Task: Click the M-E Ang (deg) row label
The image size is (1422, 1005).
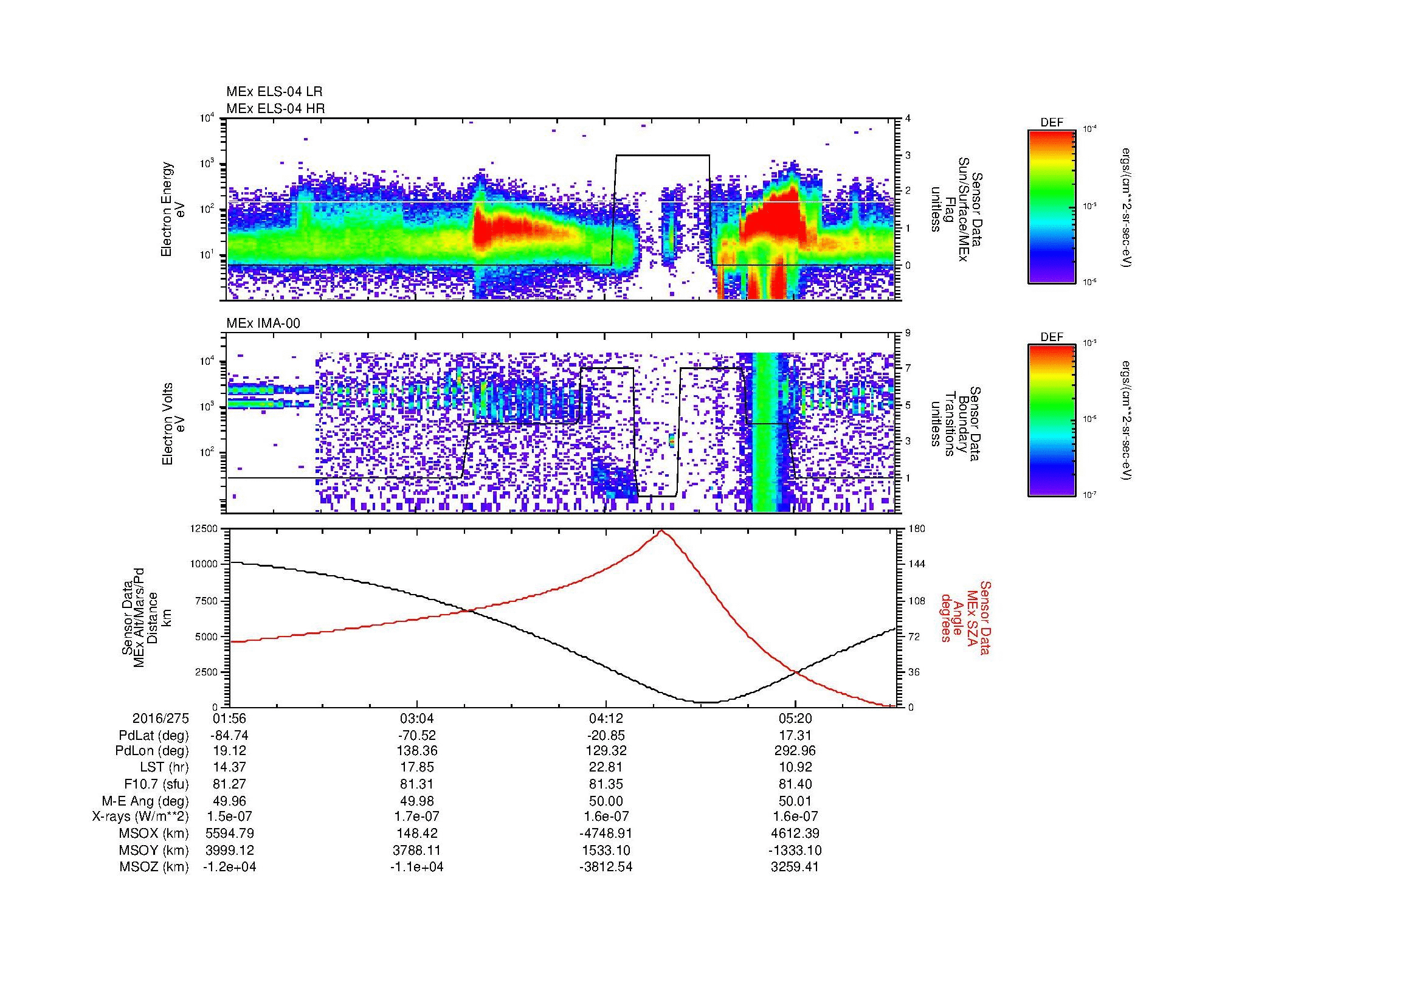Action: [x=145, y=801]
